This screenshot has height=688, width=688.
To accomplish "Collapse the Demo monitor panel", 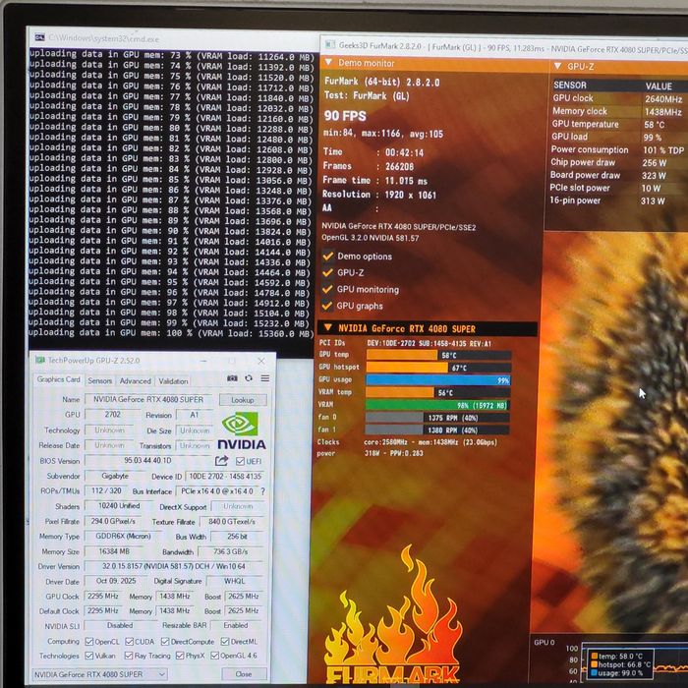I will coord(328,62).
